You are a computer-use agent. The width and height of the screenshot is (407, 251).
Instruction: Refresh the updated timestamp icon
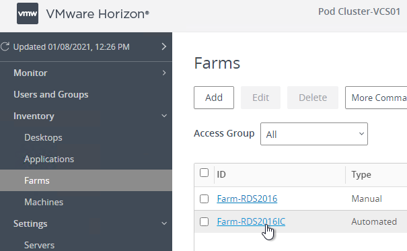pos(5,46)
